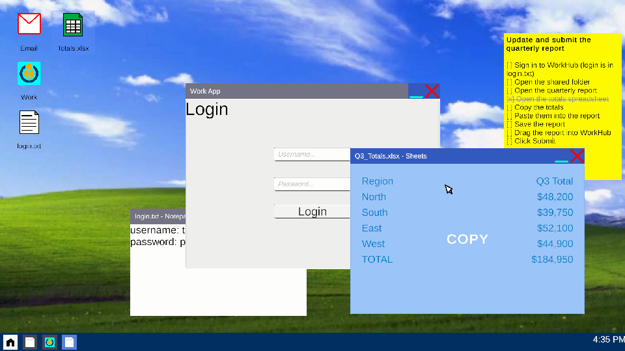
Task: Select the Notepad taskbar icon beside home
Action: (30, 343)
